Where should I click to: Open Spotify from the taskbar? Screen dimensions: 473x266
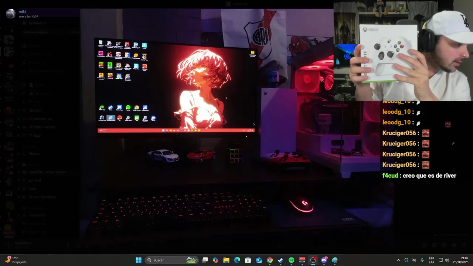coord(291,260)
